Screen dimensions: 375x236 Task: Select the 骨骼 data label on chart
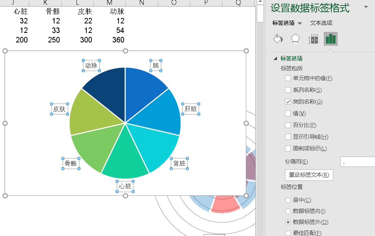point(71,164)
